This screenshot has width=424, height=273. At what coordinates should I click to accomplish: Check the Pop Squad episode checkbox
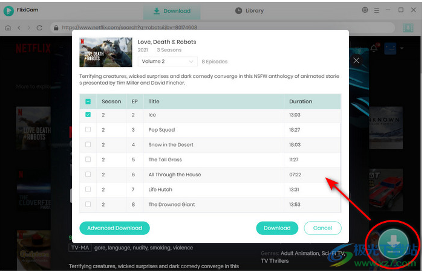point(88,130)
